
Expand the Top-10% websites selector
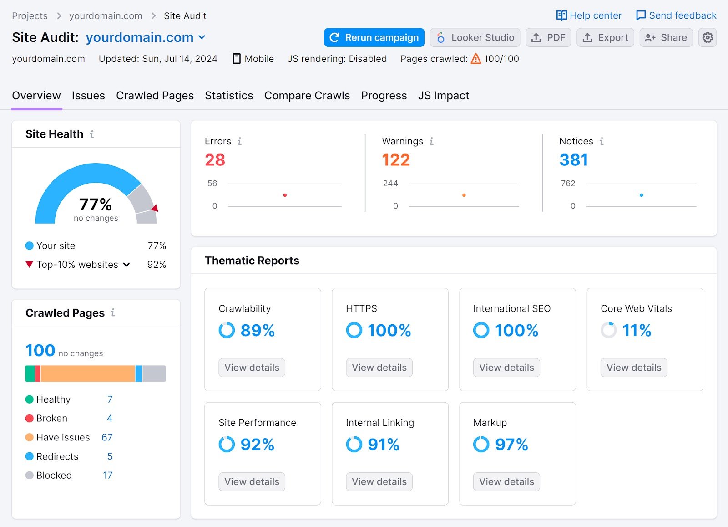pyautogui.click(x=126, y=264)
